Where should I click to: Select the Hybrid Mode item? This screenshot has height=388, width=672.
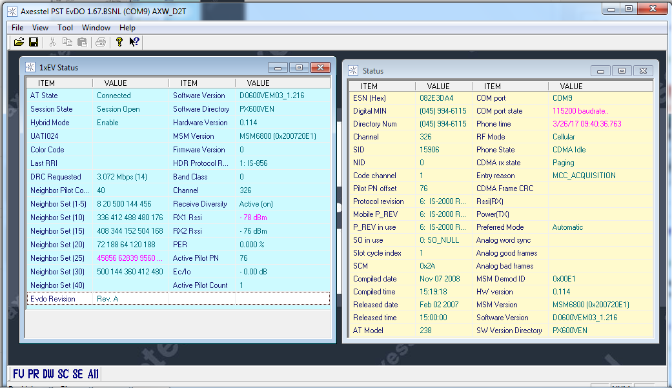[x=50, y=123]
